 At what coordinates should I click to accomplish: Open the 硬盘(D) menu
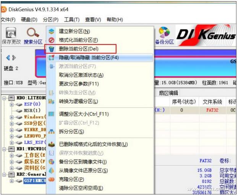coord(29,19)
